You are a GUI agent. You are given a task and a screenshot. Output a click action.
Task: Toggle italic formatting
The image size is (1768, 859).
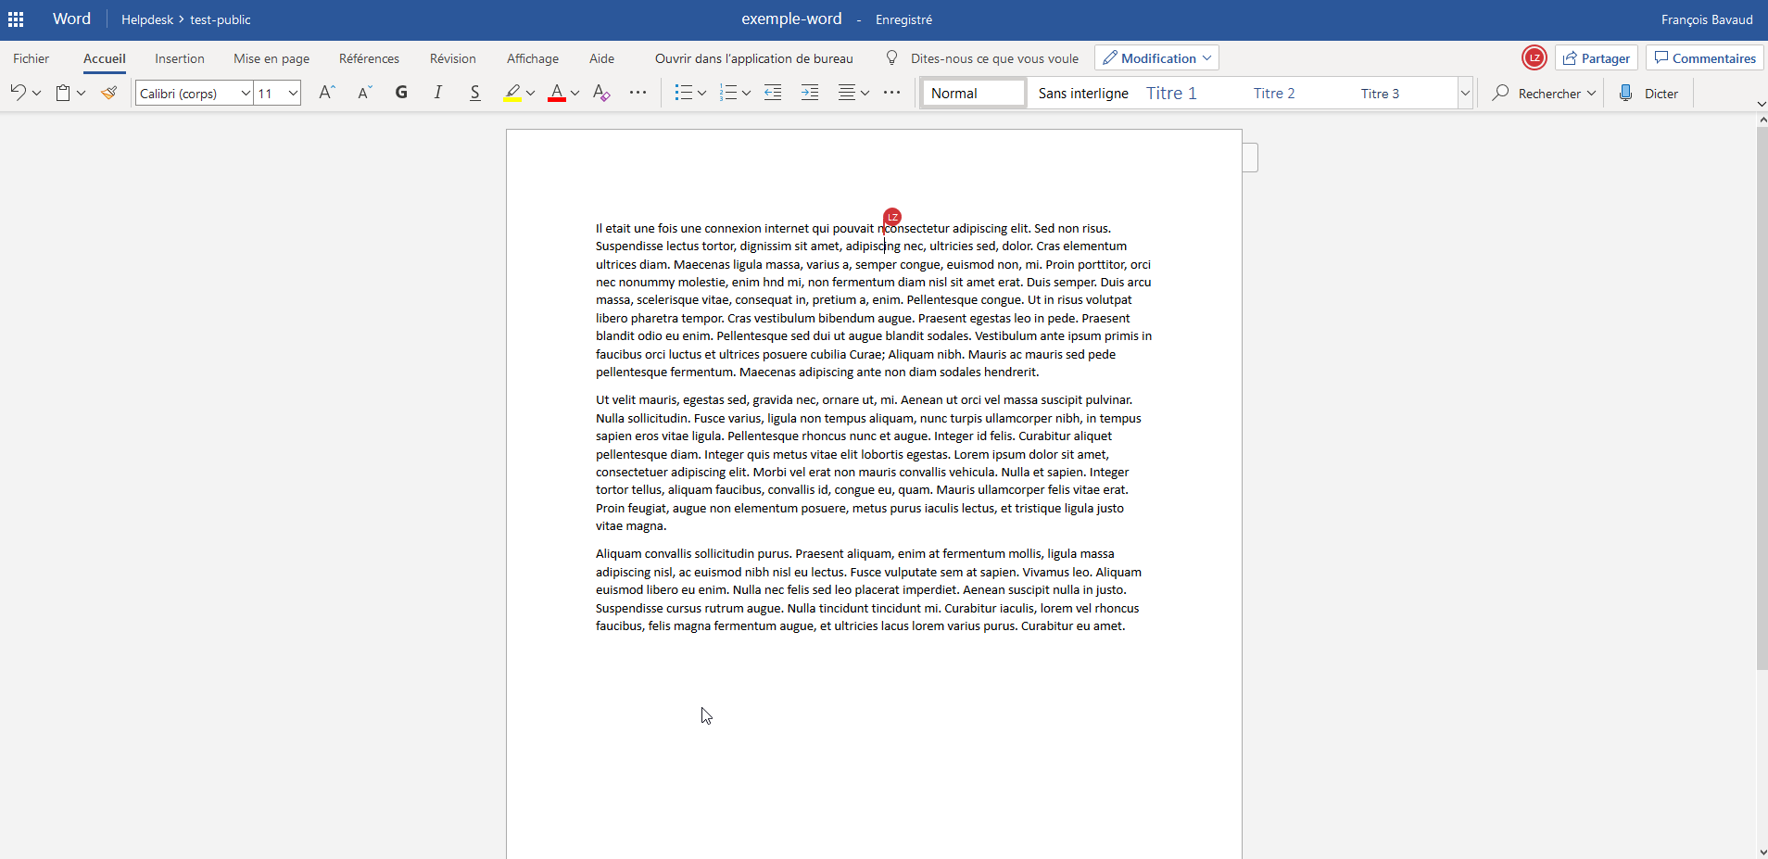(437, 93)
